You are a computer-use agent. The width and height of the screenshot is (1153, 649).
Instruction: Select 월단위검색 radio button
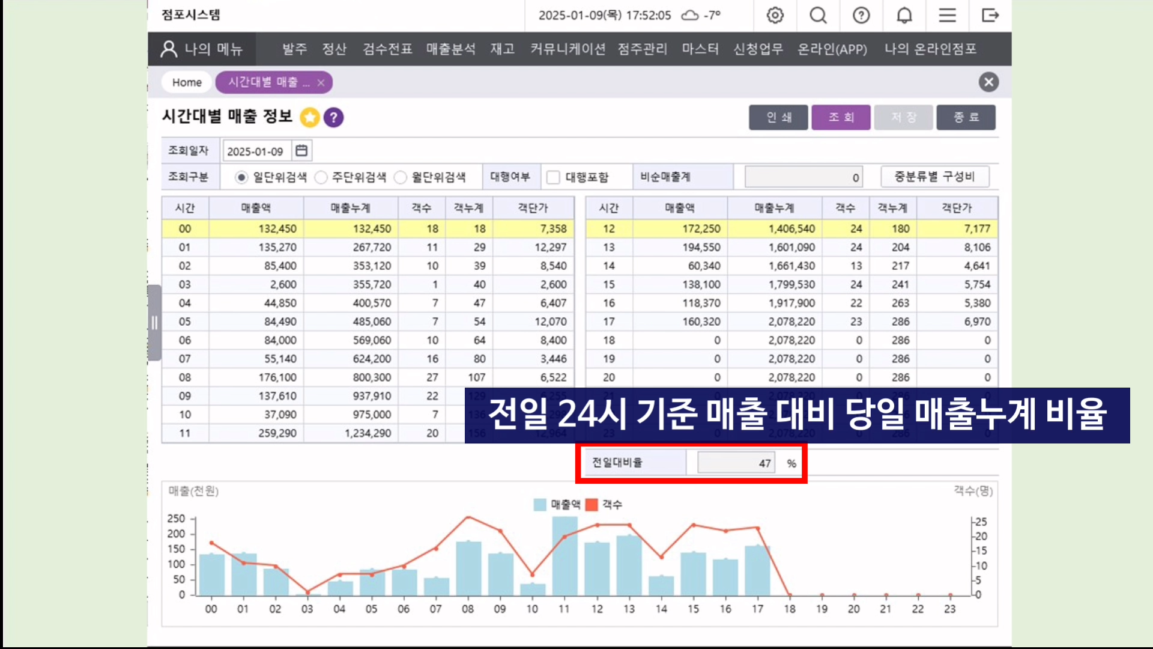click(401, 177)
